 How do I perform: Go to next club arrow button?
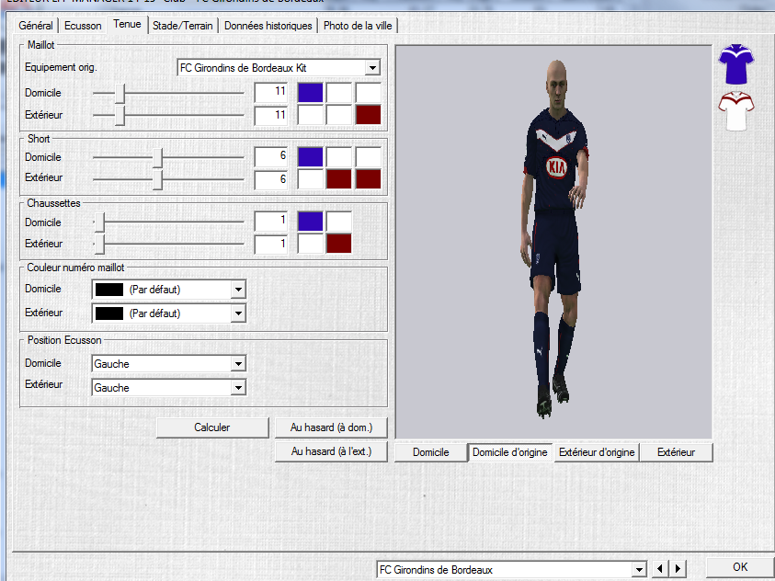point(678,569)
